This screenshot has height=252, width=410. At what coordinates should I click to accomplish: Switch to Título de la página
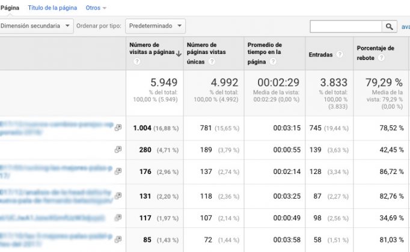pos(52,8)
